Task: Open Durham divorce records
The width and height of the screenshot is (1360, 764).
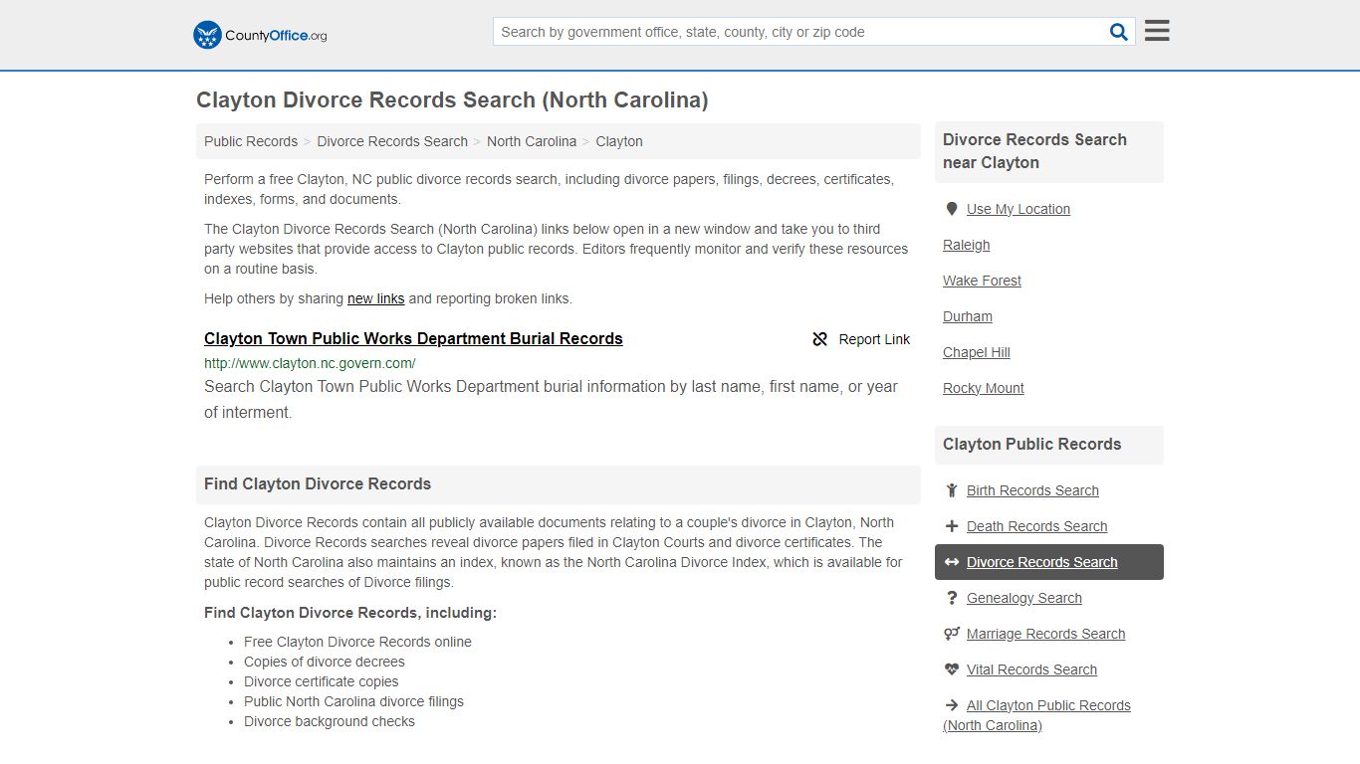Action: point(968,316)
